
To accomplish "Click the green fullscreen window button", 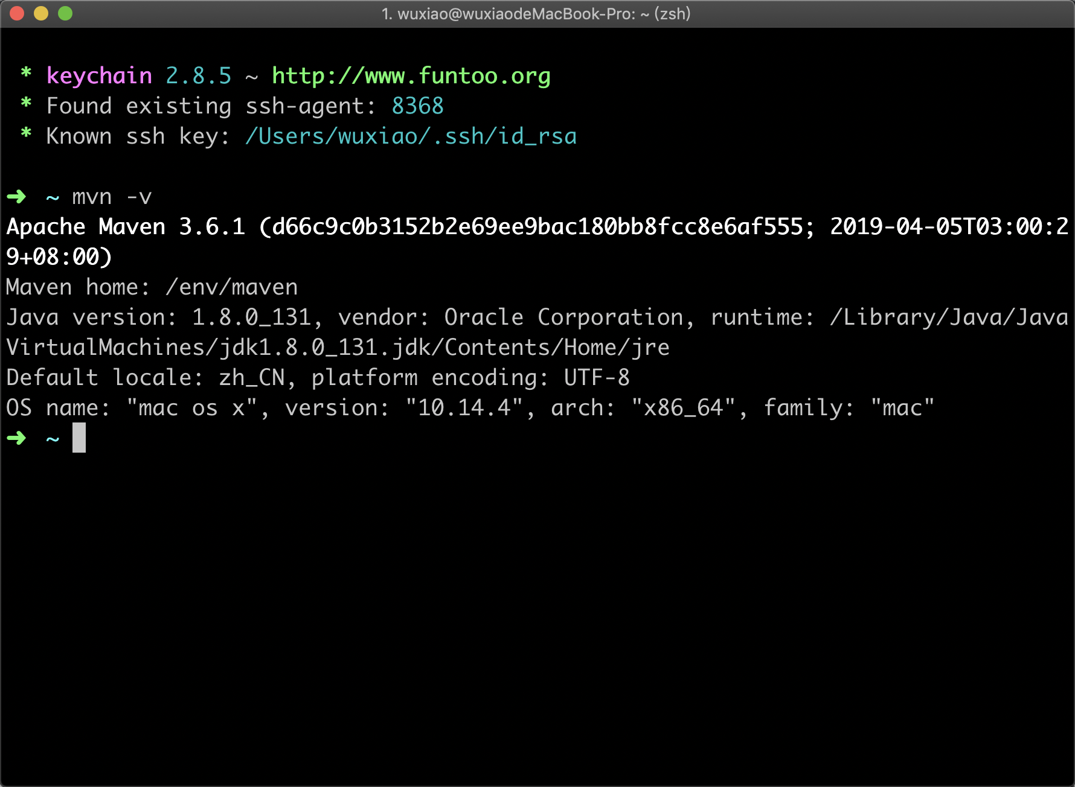I will coord(65,13).
